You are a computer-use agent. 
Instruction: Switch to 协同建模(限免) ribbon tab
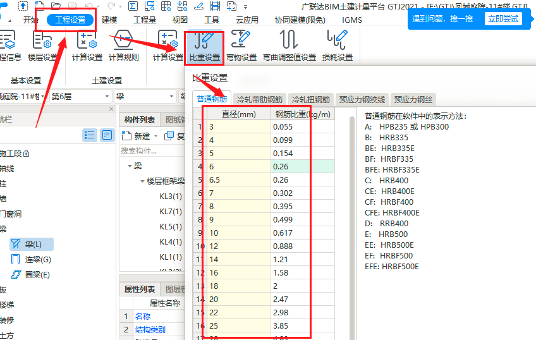[x=300, y=20]
